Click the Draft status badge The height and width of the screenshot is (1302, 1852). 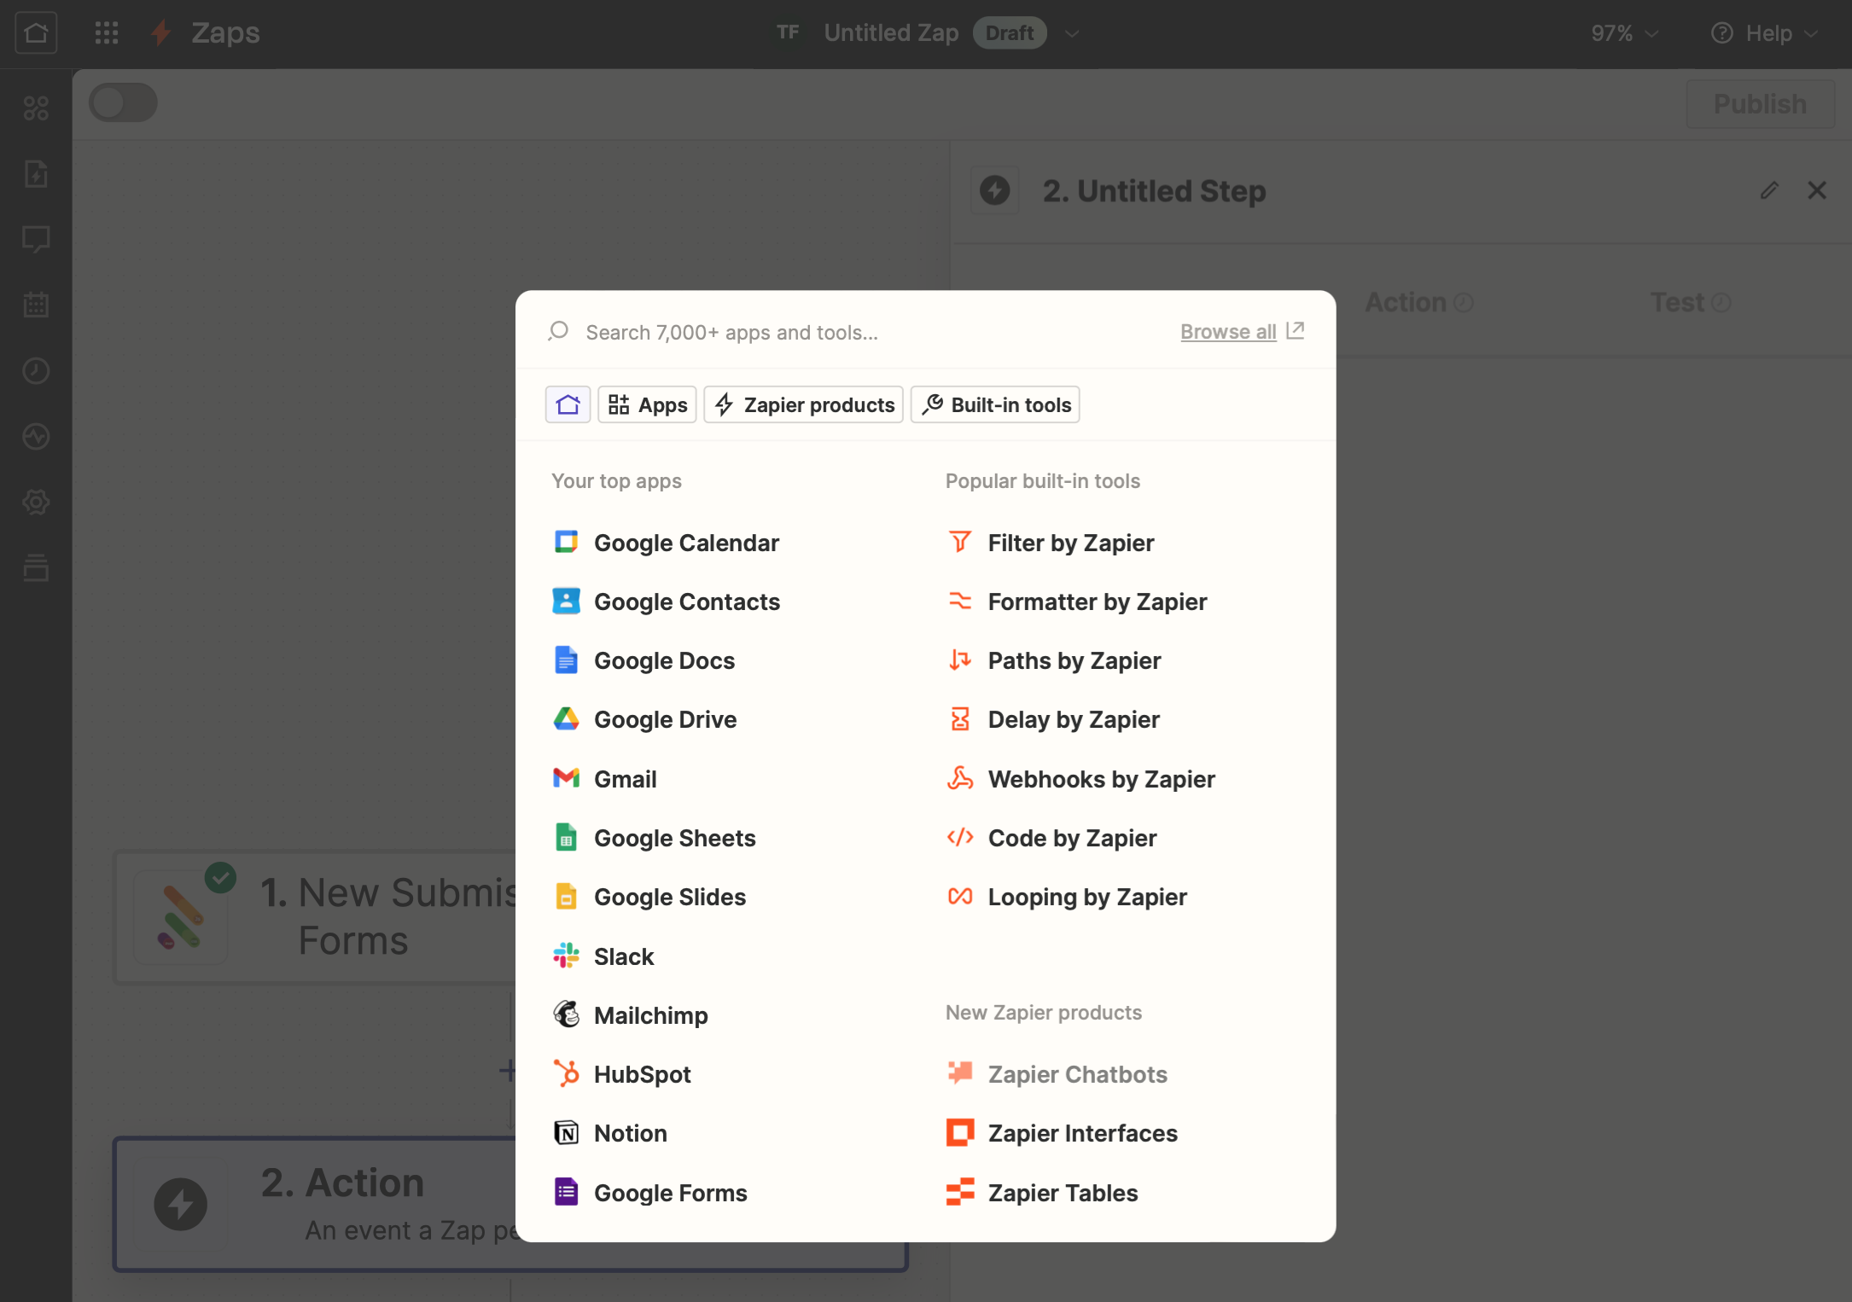1010,32
